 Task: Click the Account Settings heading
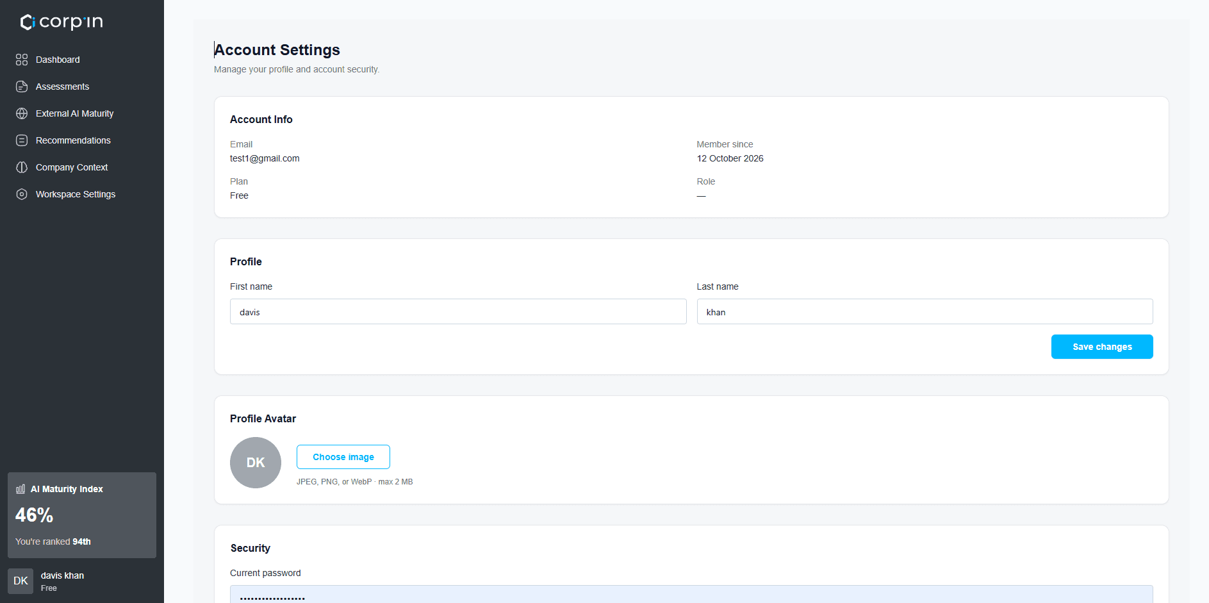point(277,50)
